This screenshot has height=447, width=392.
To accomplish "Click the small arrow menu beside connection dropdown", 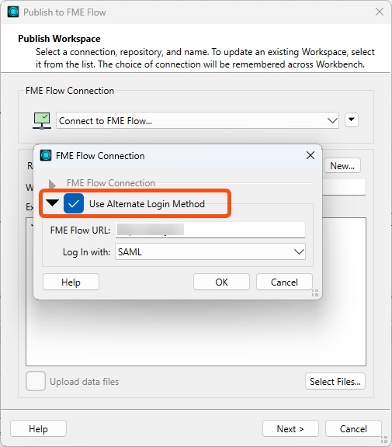I will click(x=351, y=120).
